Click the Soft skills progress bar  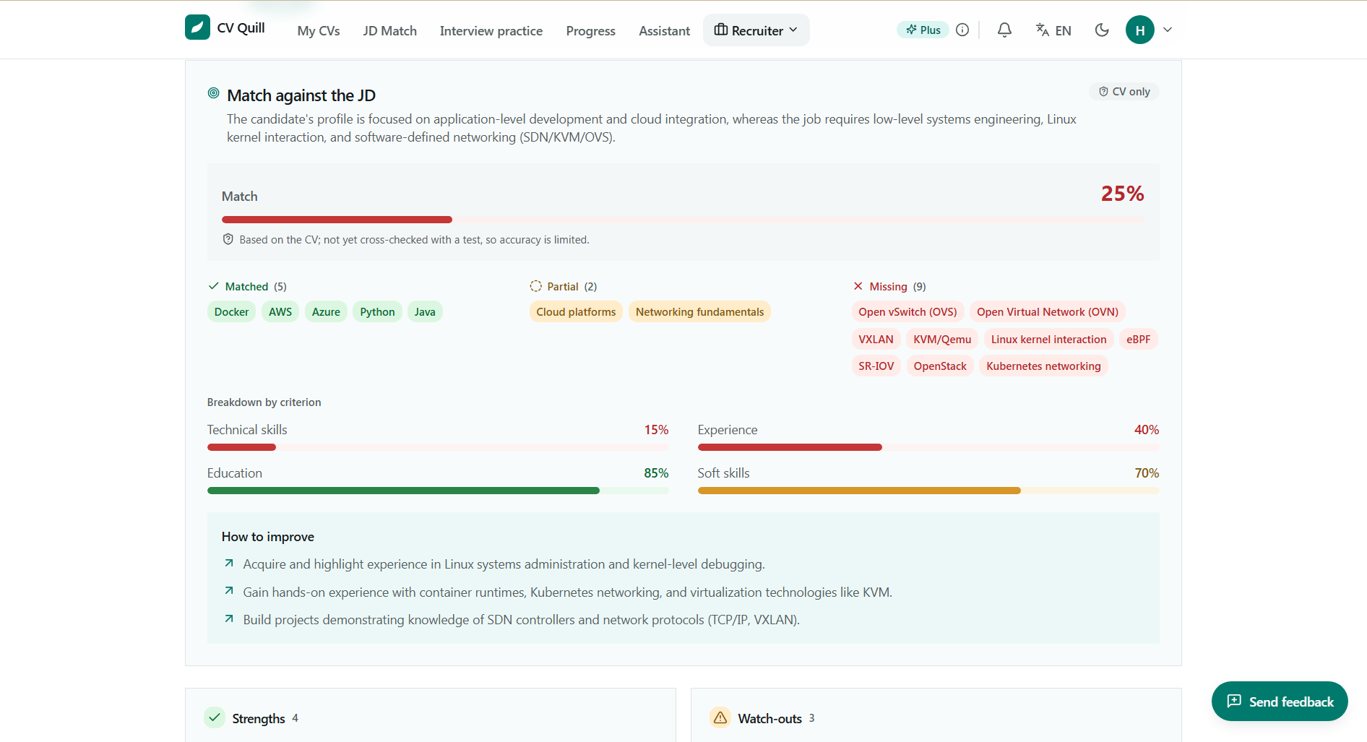928,491
